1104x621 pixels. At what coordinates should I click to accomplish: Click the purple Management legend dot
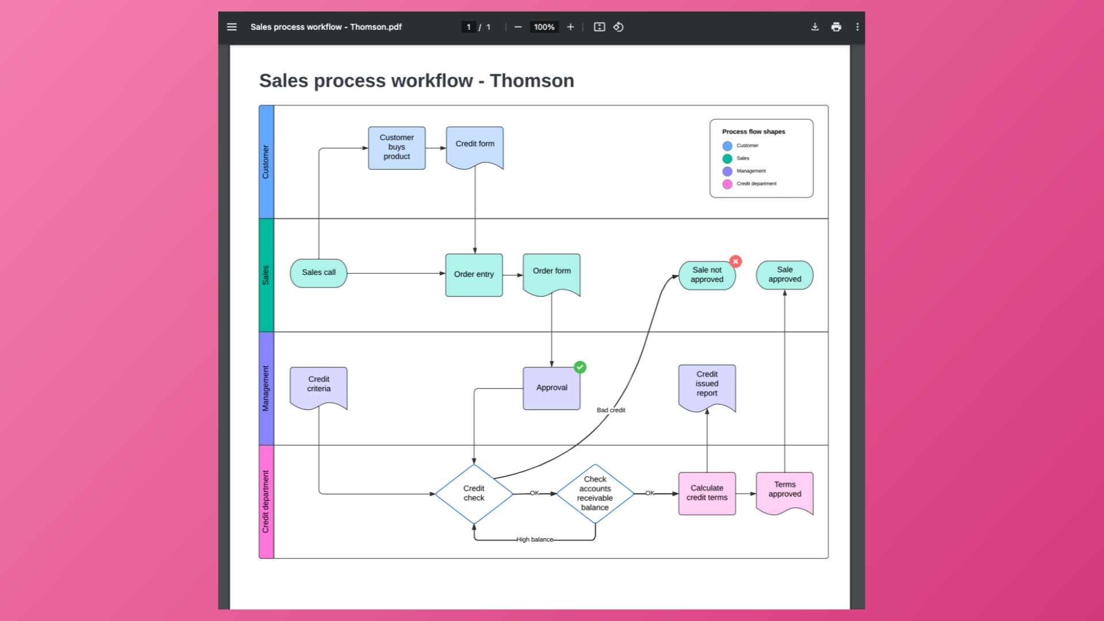point(727,171)
